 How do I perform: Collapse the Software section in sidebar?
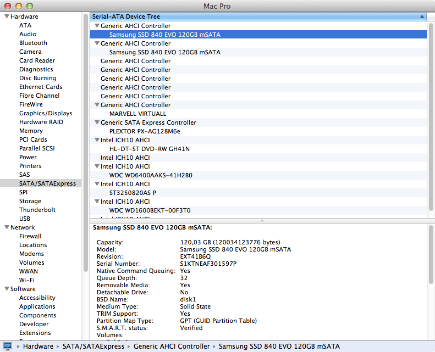(7, 289)
